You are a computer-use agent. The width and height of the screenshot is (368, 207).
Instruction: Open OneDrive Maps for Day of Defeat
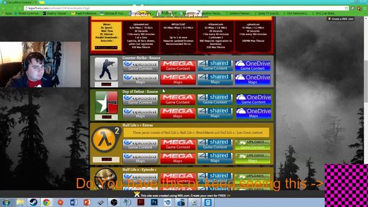click(254, 113)
